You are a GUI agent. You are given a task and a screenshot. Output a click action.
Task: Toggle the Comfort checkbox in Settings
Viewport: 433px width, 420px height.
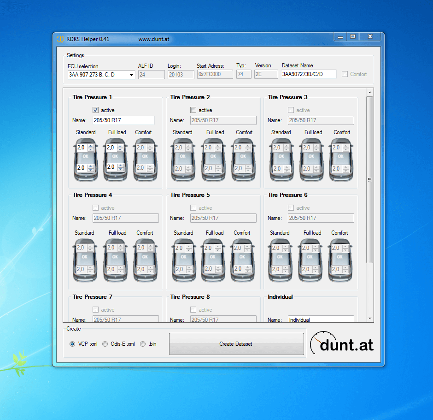345,74
